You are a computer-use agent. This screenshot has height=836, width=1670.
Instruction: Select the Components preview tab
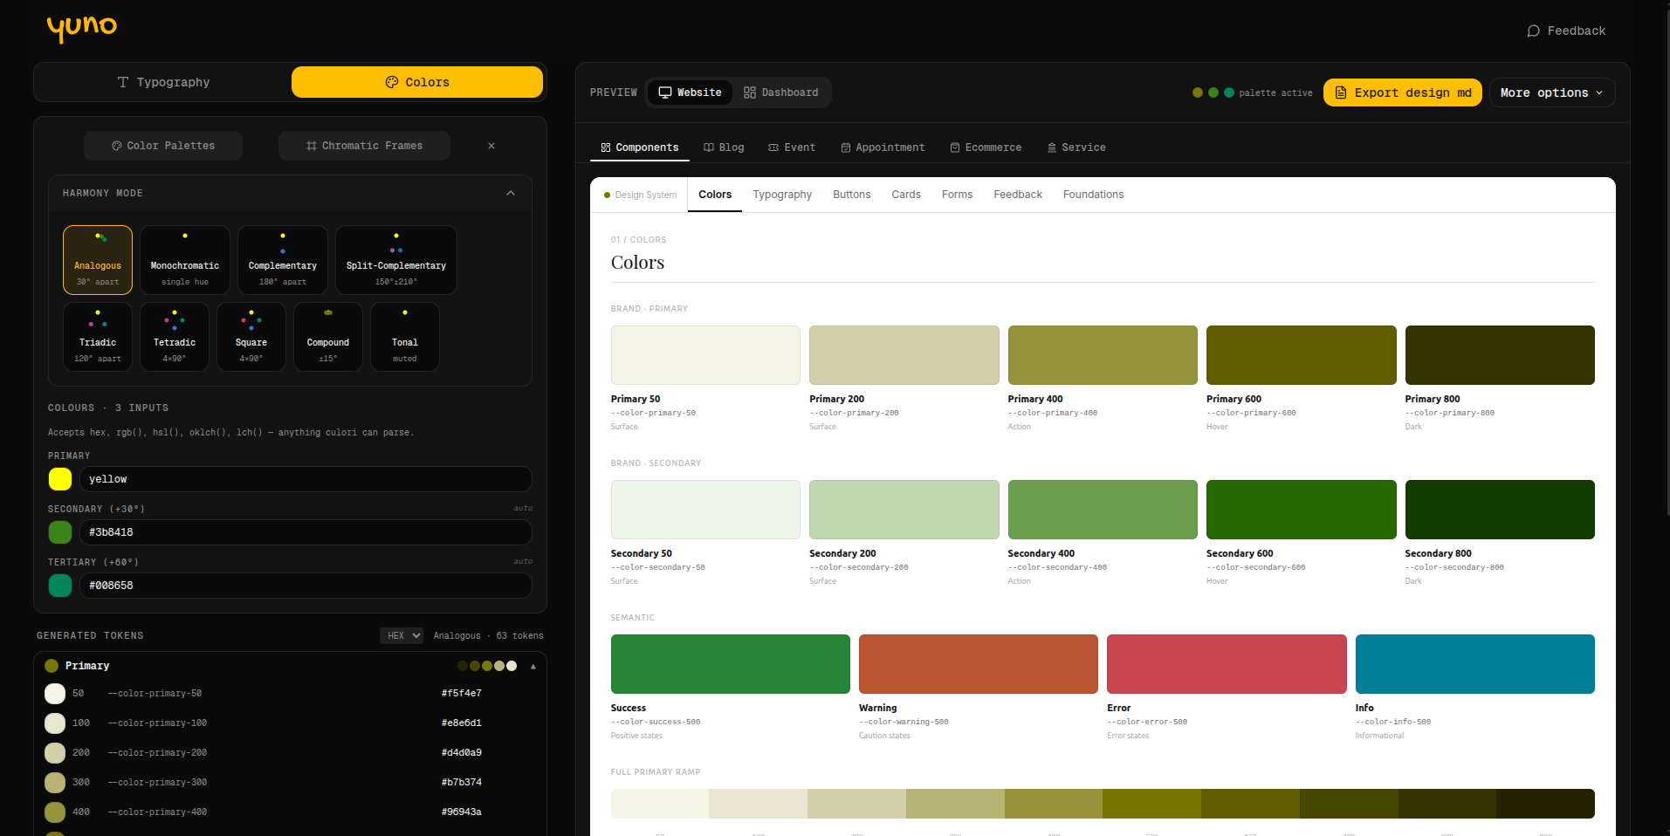tap(640, 147)
